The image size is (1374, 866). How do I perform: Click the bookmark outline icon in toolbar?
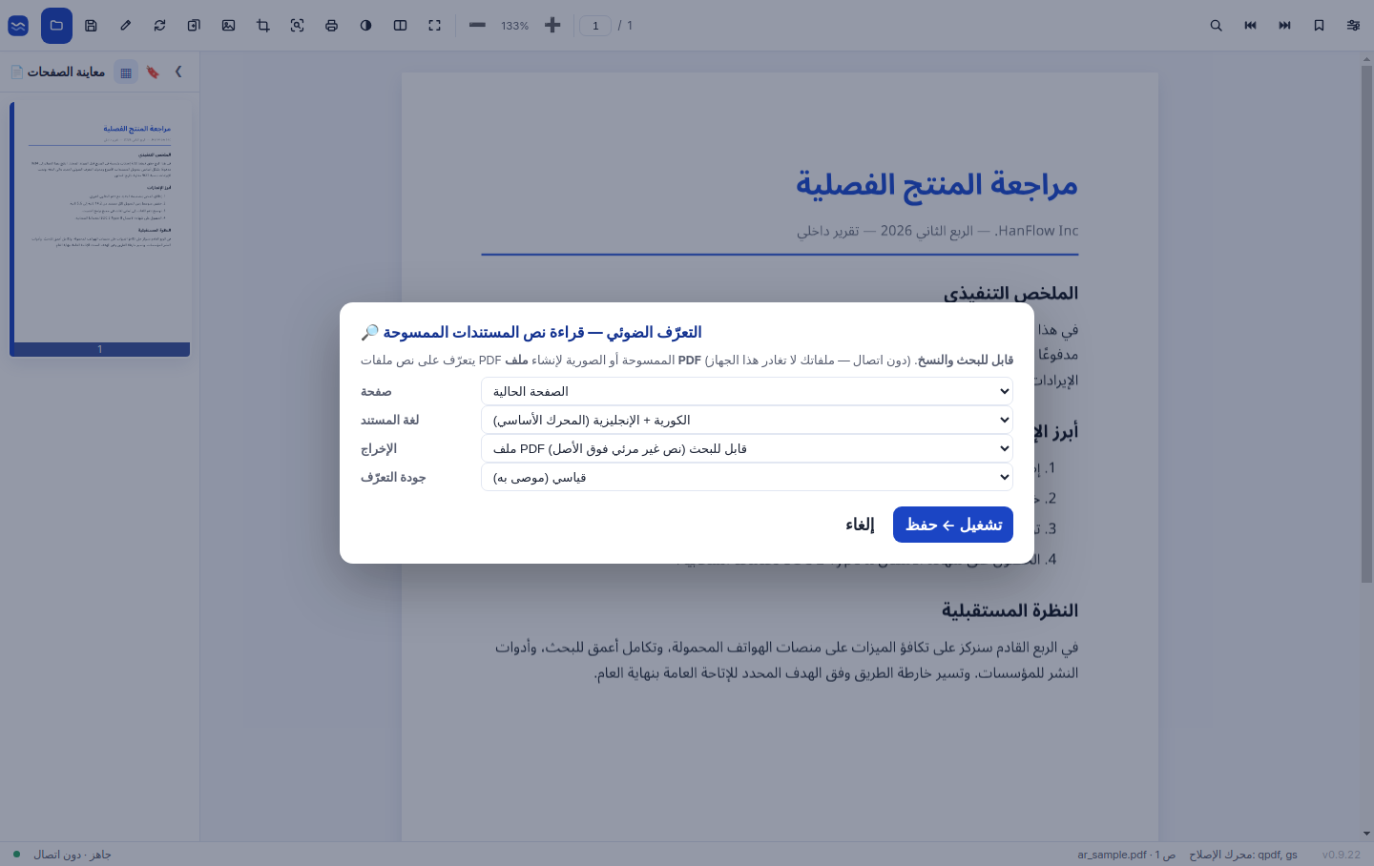tap(1319, 26)
